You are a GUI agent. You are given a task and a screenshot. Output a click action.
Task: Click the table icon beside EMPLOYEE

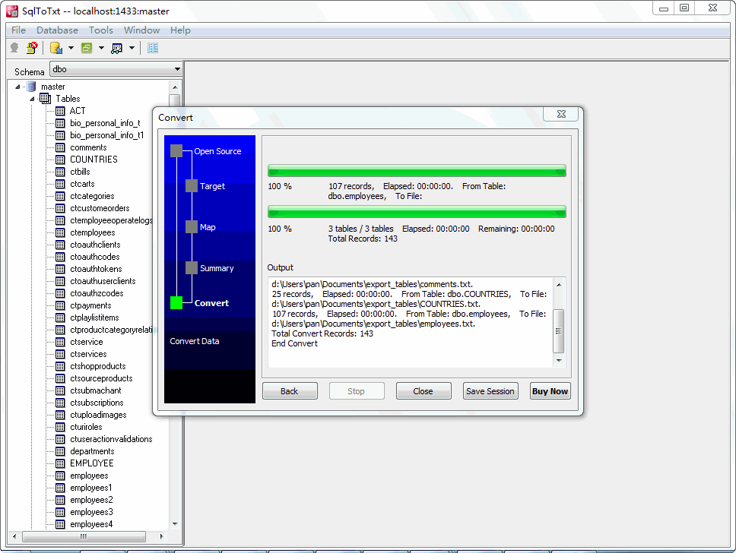(60, 463)
